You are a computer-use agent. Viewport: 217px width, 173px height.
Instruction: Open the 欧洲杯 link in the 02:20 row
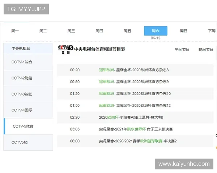click(113, 117)
